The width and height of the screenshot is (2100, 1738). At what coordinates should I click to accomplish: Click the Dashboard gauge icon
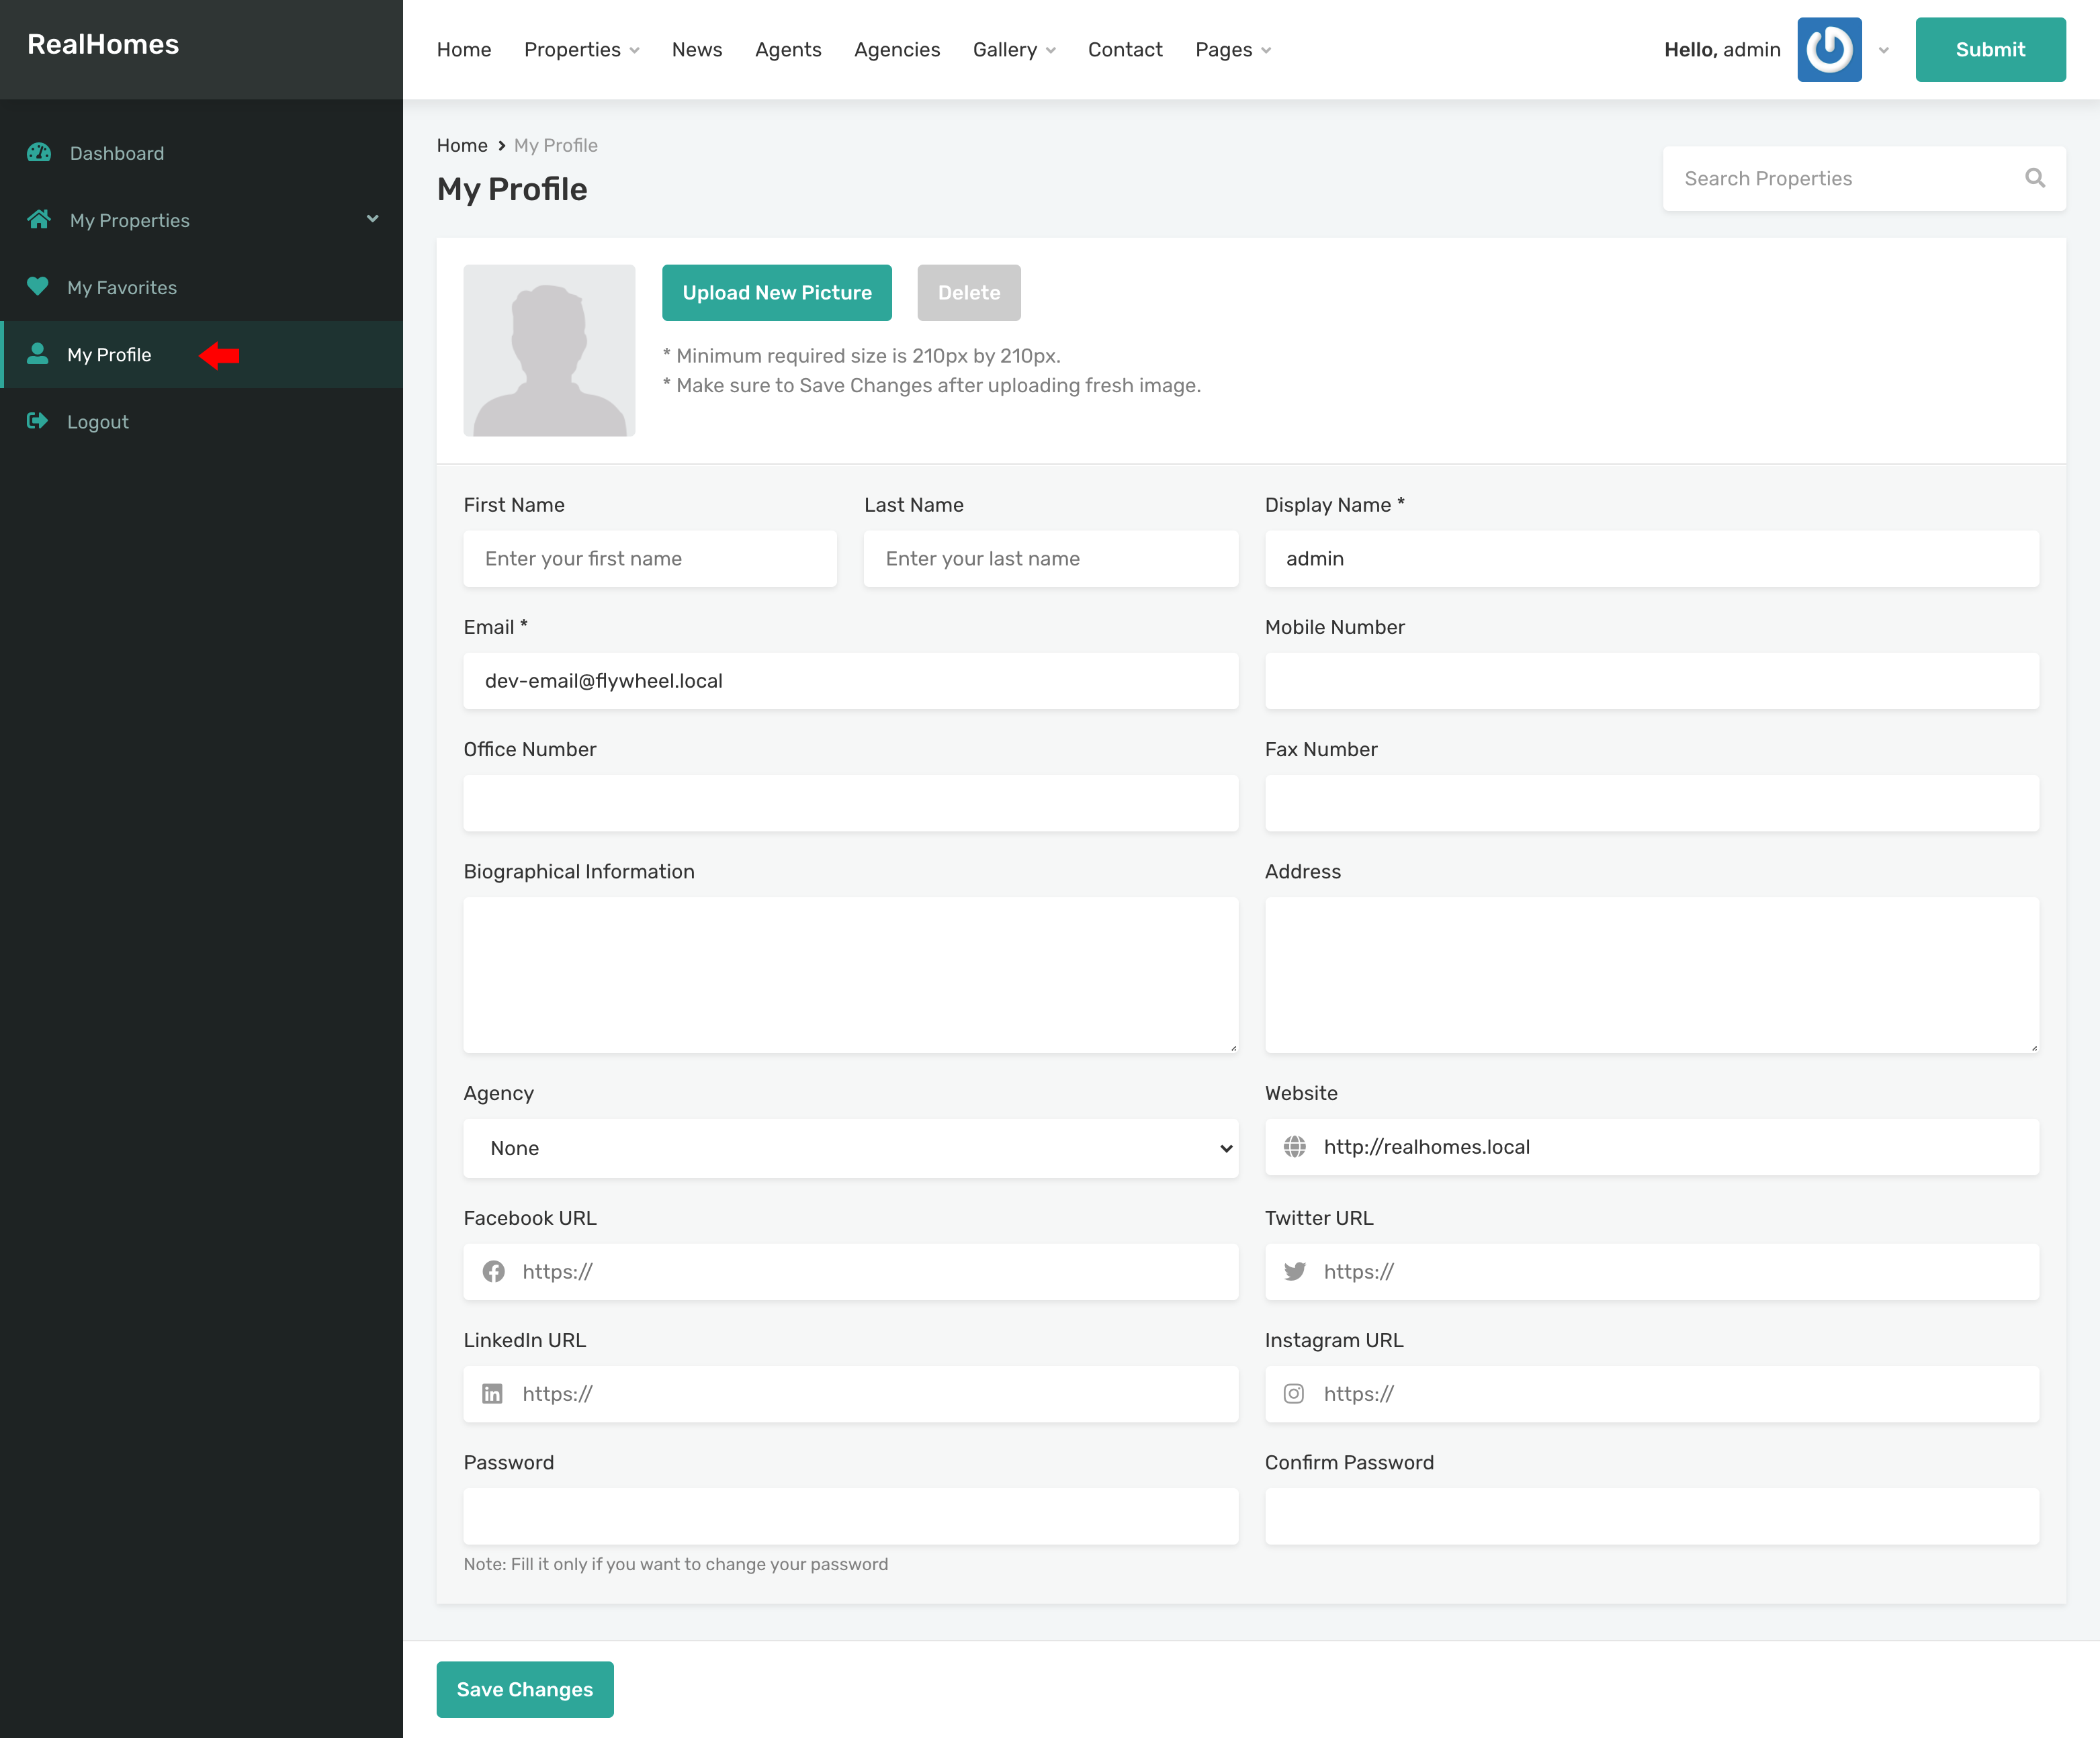click(x=39, y=153)
